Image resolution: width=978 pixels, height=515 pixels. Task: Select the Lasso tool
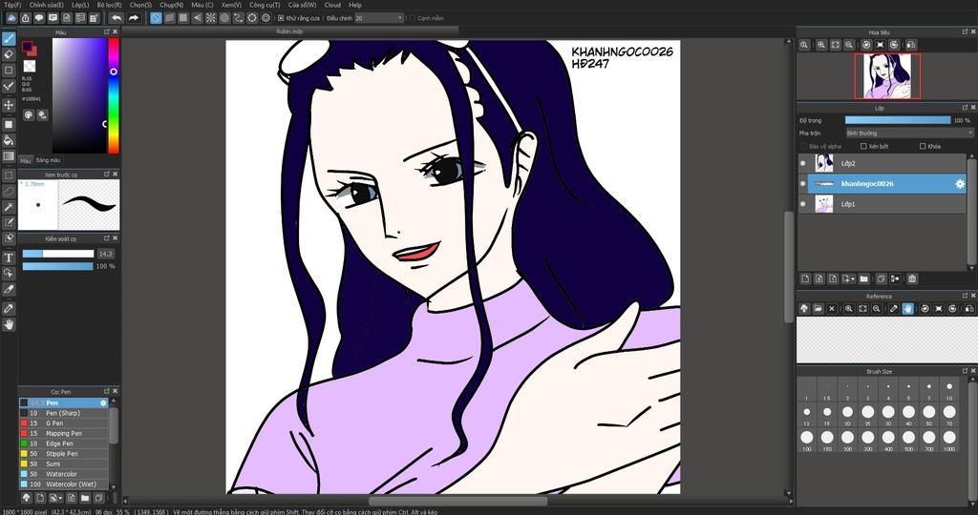(x=9, y=191)
